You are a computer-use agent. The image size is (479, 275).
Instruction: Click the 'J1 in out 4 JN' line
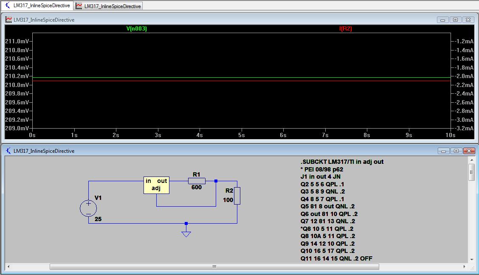click(x=321, y=177)
